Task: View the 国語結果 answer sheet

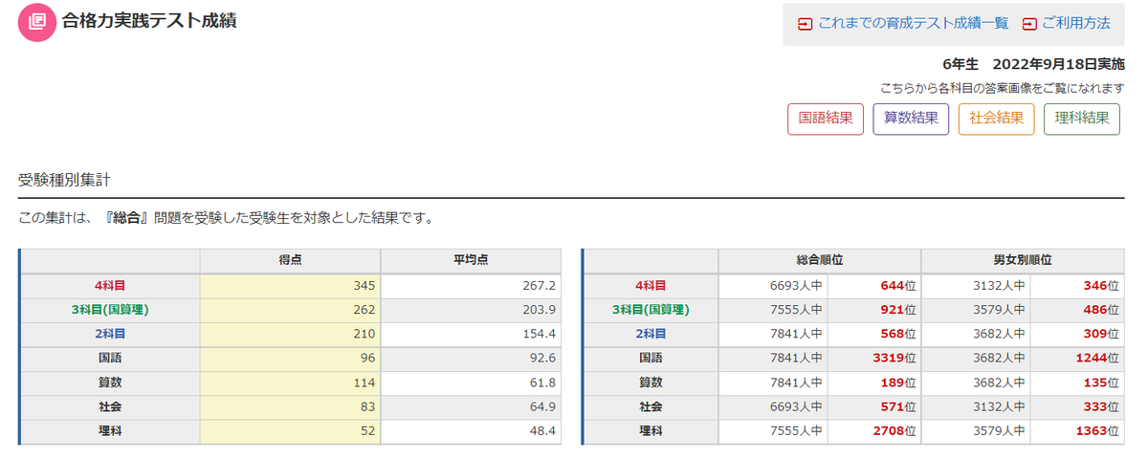Action: pos(826,119)
